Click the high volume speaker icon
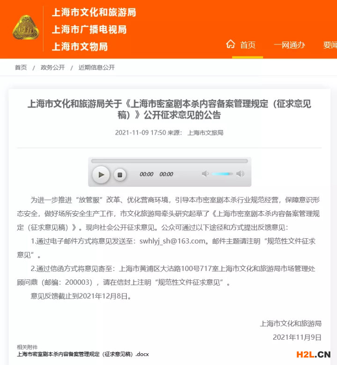 point(240,174)
